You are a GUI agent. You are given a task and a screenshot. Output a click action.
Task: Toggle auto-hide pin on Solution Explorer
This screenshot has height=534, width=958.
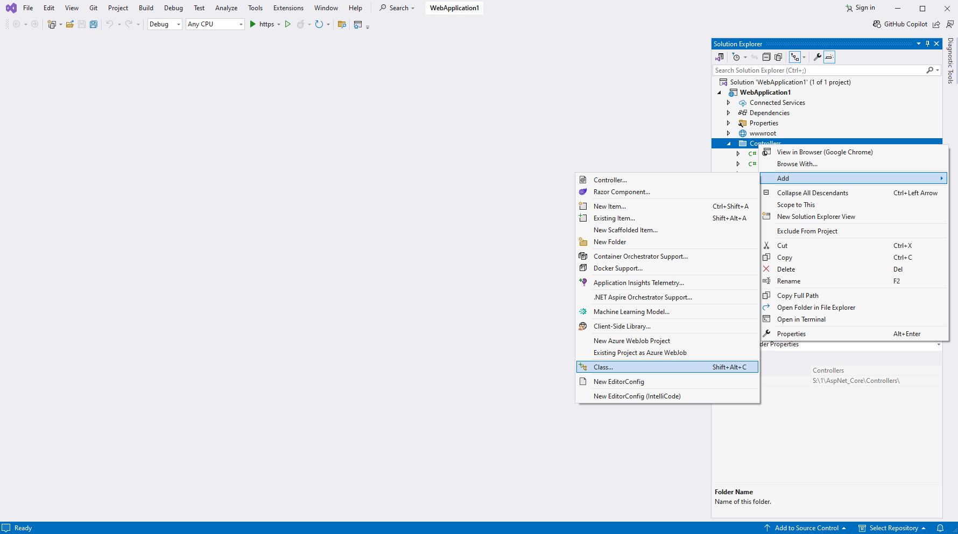point(927,44)
